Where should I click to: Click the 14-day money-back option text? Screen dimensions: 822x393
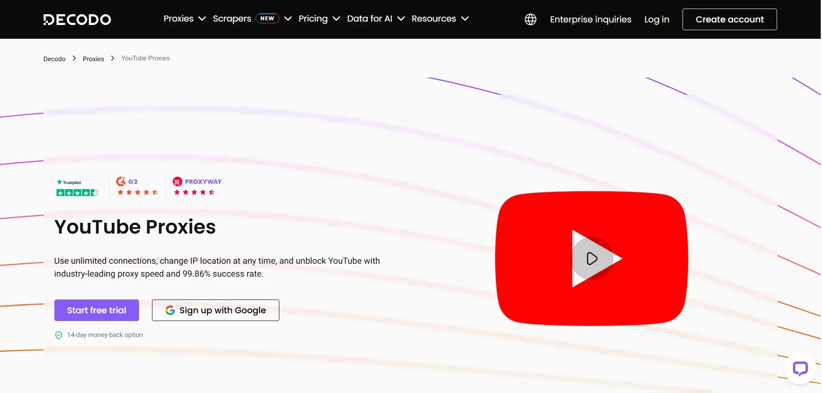[x=105, y=335]
